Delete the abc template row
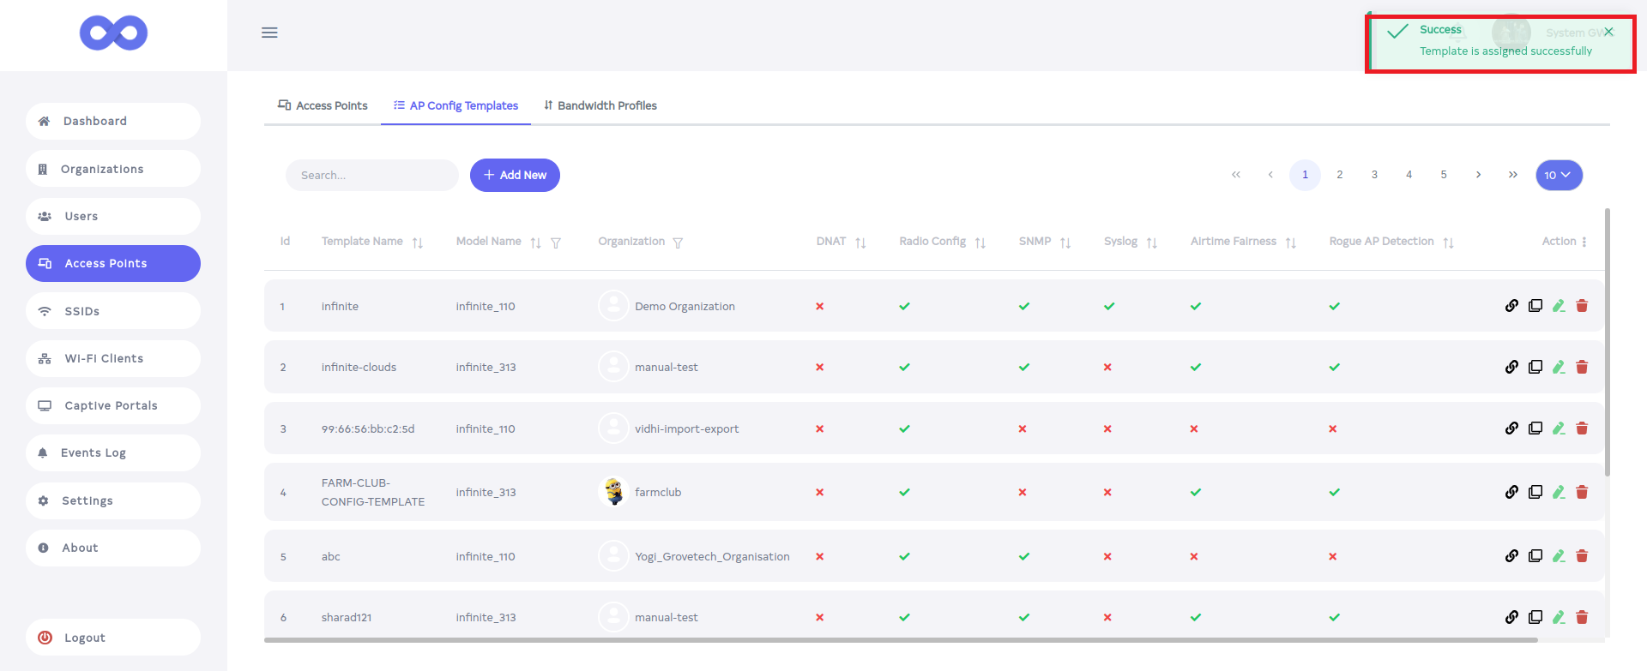 click(1582, 556)
